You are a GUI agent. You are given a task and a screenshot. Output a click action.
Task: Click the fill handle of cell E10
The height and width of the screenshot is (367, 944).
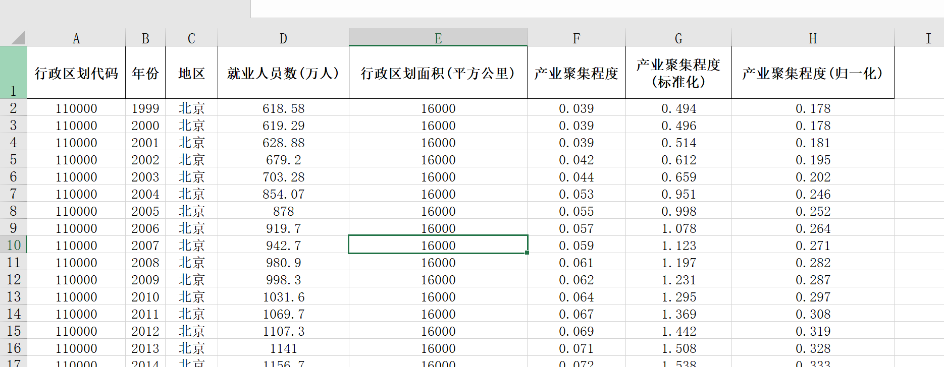(527, 253)
